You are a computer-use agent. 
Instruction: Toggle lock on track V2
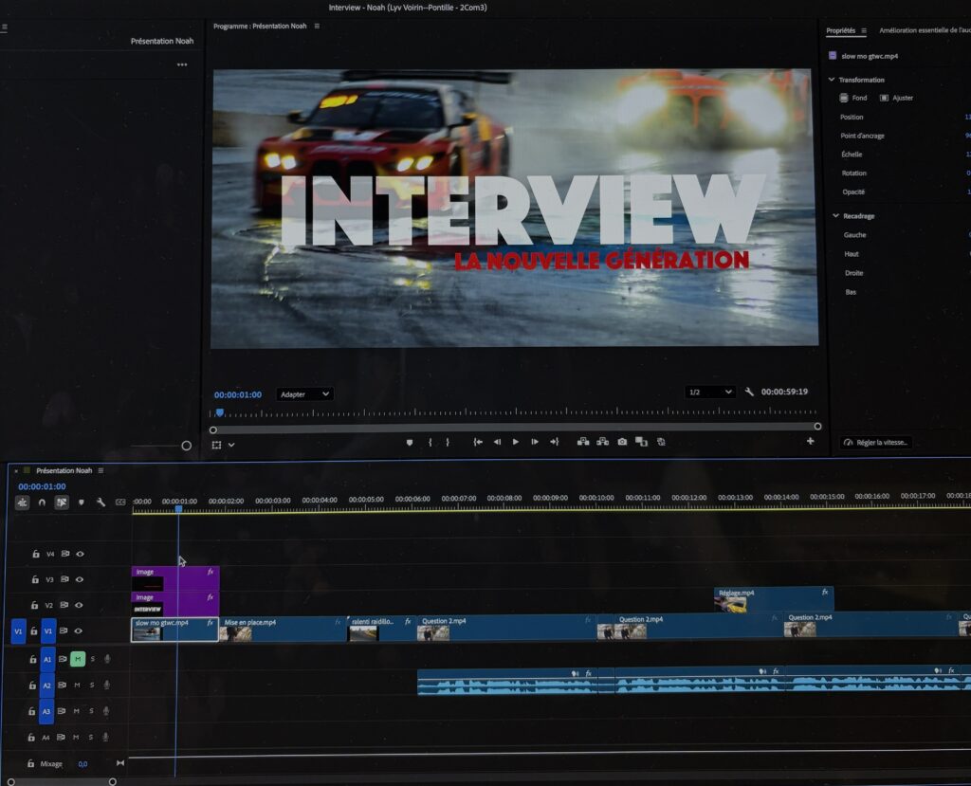click(x=35, y=605)
